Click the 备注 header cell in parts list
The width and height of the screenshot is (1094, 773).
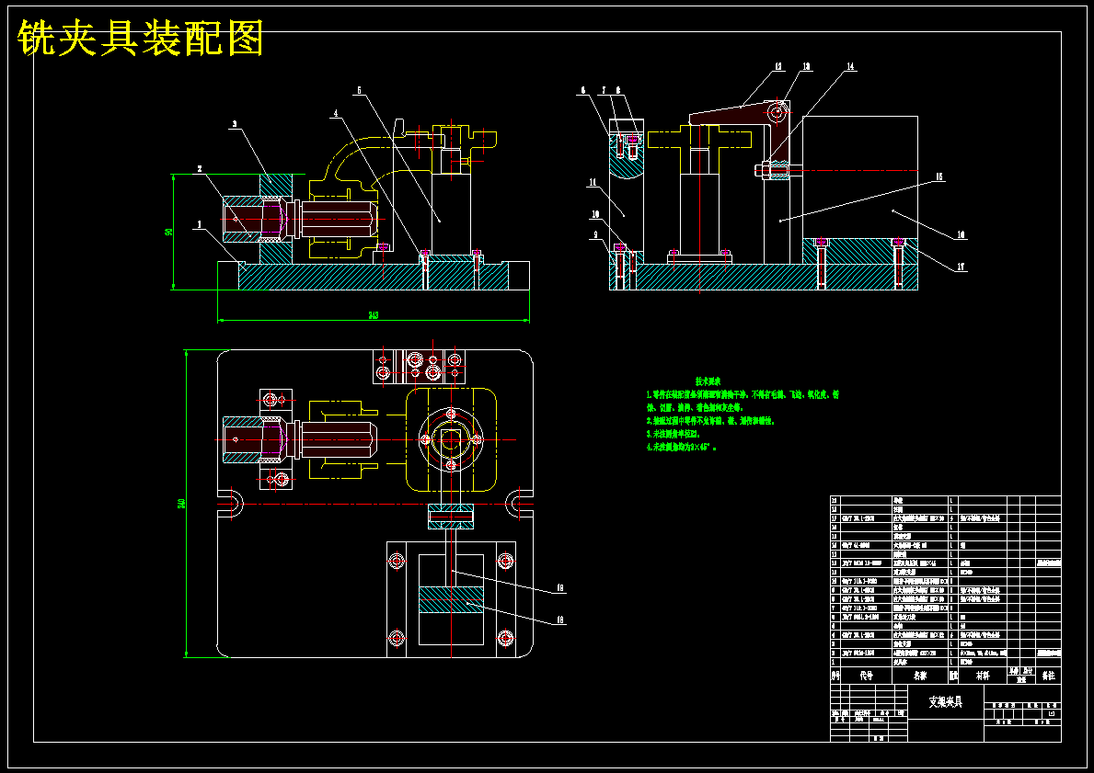click(x=1049, y=676)
